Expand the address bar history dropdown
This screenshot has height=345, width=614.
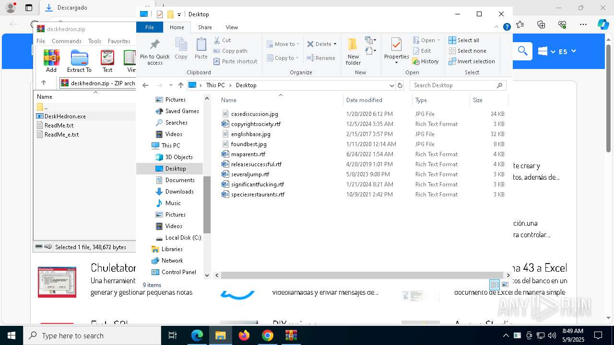pos(392,85)
